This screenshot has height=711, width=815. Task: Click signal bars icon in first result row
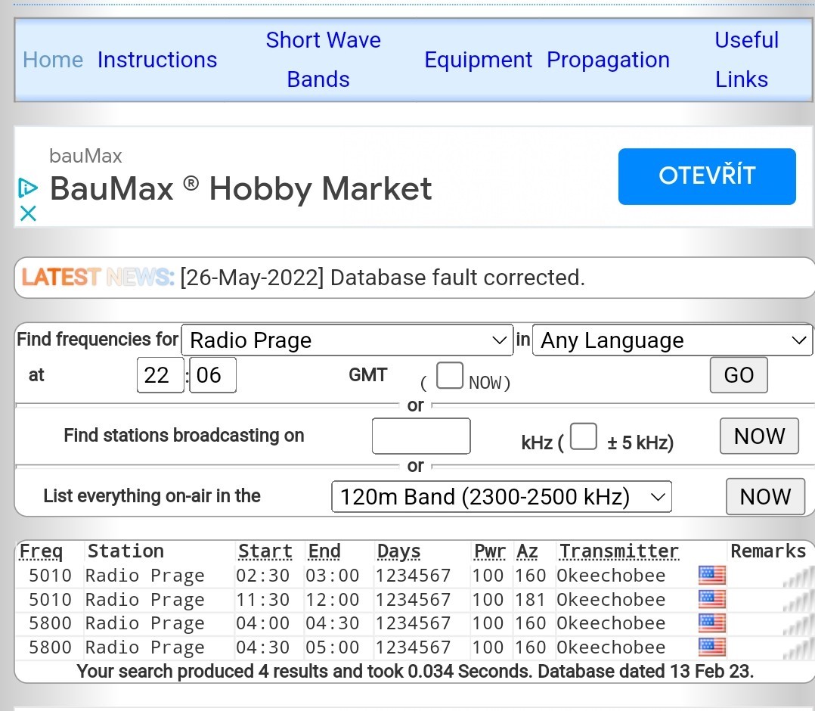[799, 577]
